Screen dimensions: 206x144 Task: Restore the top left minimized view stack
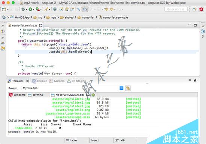click(3, 26)
